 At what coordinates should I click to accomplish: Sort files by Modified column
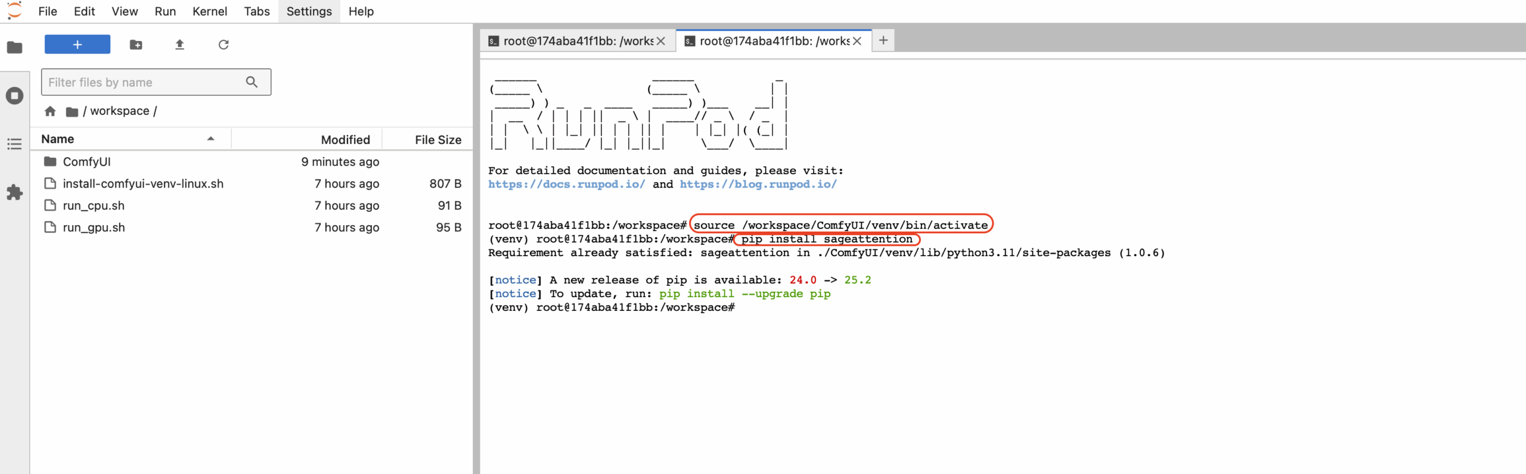(345, 140)
